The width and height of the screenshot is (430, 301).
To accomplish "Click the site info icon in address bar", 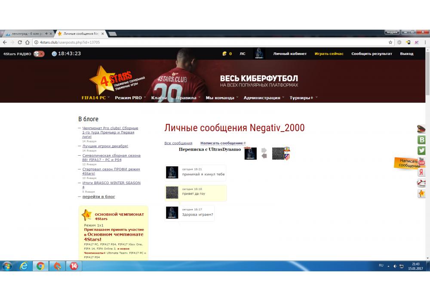I will (36, 42).
